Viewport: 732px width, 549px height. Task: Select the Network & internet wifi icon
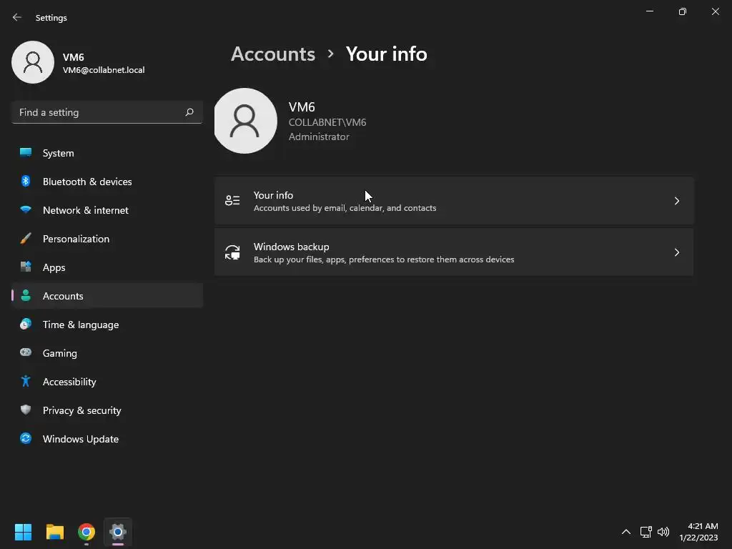click(26, 210)
